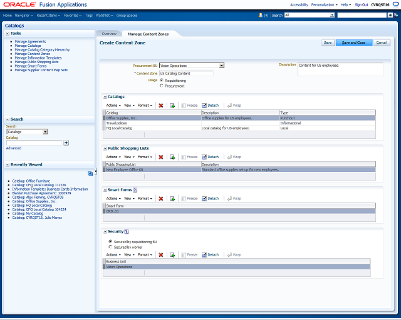Open Security help icon
The width and height of the screenshot is (401, 320).
(127, 231)
